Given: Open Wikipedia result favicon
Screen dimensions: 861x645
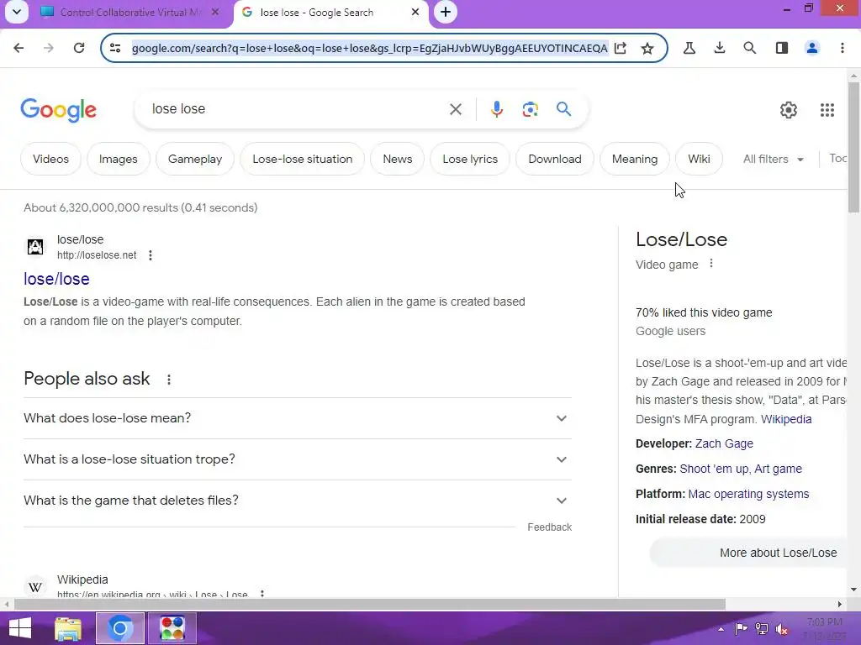Looking at the screenshot, I should pyautogui.click(x=35, y=587).
